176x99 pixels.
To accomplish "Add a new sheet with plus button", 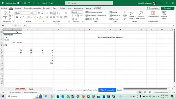I will tap(41, 89).
